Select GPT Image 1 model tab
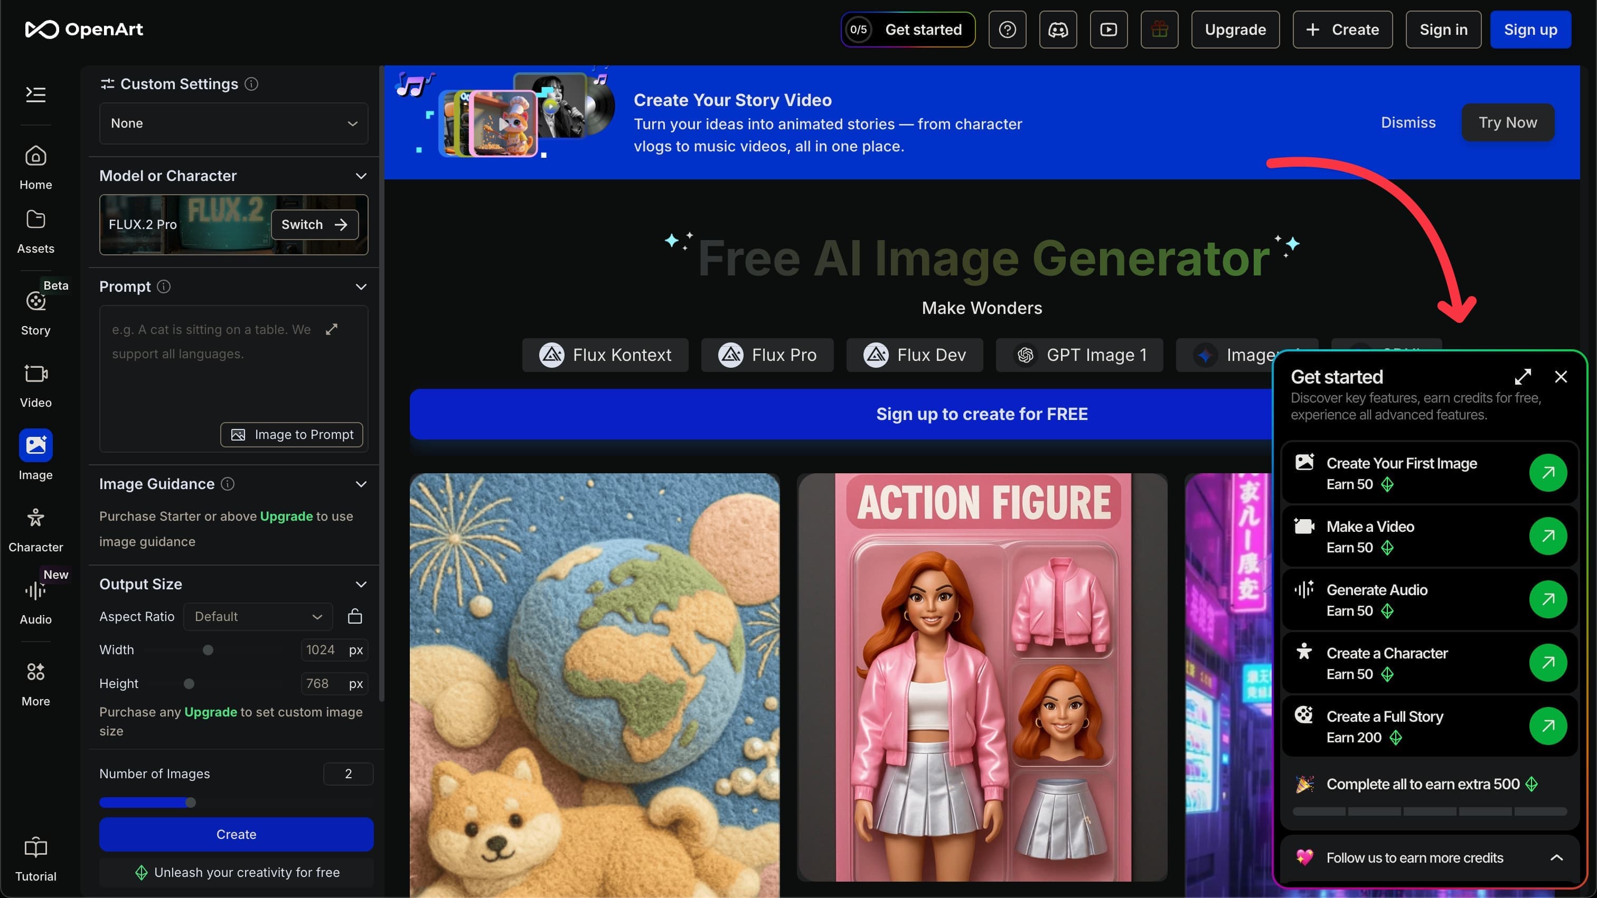This screenshot has width=1597, height=898. [1079, 355]
